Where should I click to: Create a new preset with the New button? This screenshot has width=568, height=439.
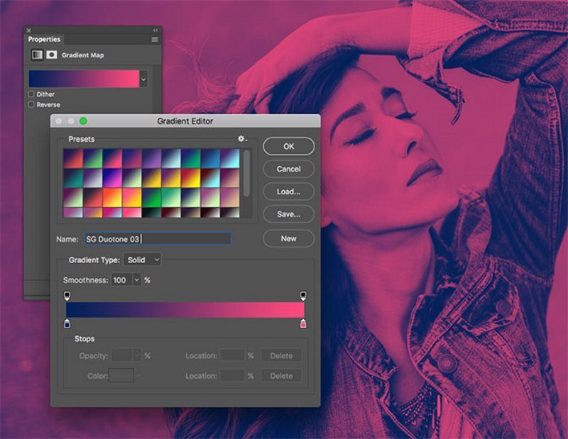pos(288,239)
